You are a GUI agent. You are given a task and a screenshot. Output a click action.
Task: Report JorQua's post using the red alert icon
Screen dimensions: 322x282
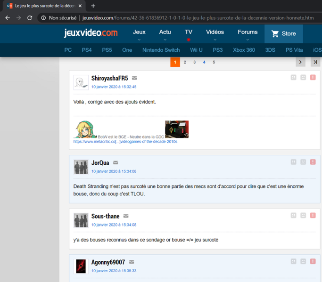coord(313,162)
